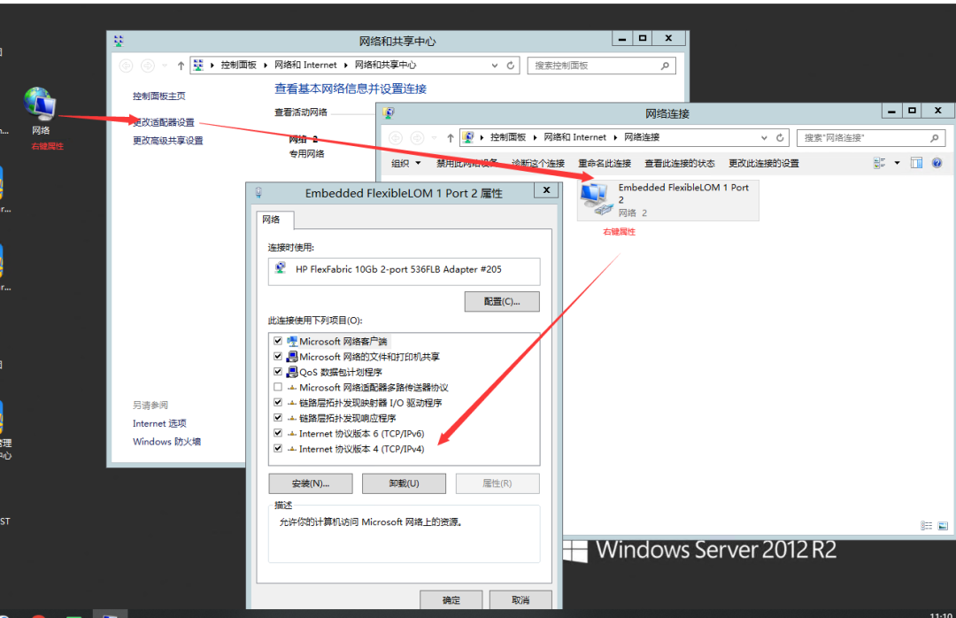Click the refresh icon in address bar
Screen dimensions: 956x618
[x=779, y=137]
